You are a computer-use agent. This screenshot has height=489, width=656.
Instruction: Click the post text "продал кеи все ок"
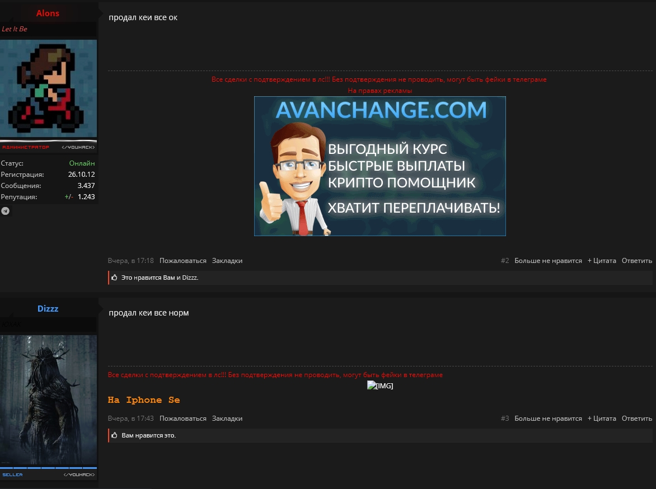coord(143,17)
